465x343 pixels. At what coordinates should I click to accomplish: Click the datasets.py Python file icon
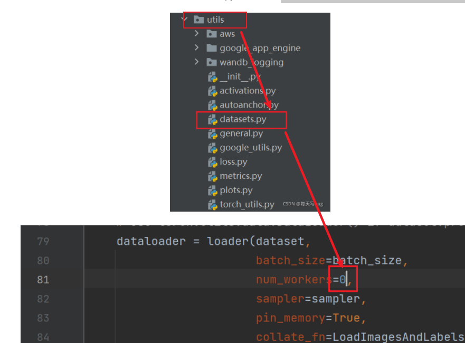point(213,120)
